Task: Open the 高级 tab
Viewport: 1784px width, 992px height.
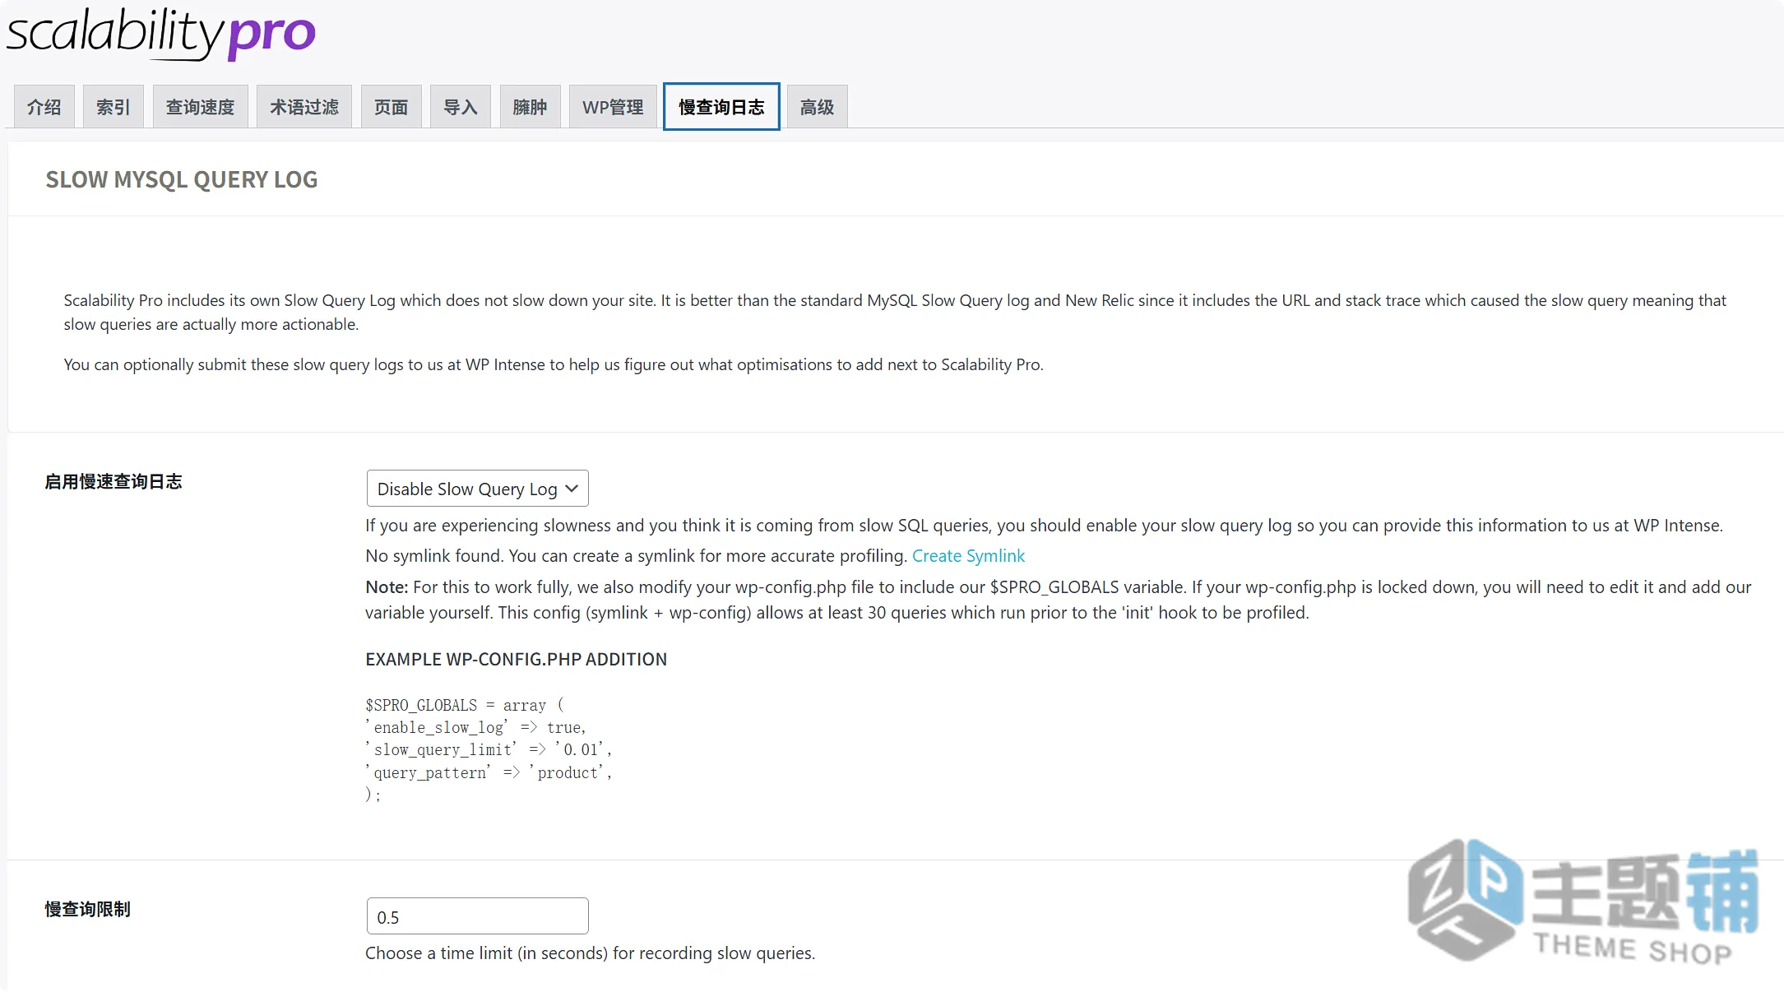Action: (818, 107)
